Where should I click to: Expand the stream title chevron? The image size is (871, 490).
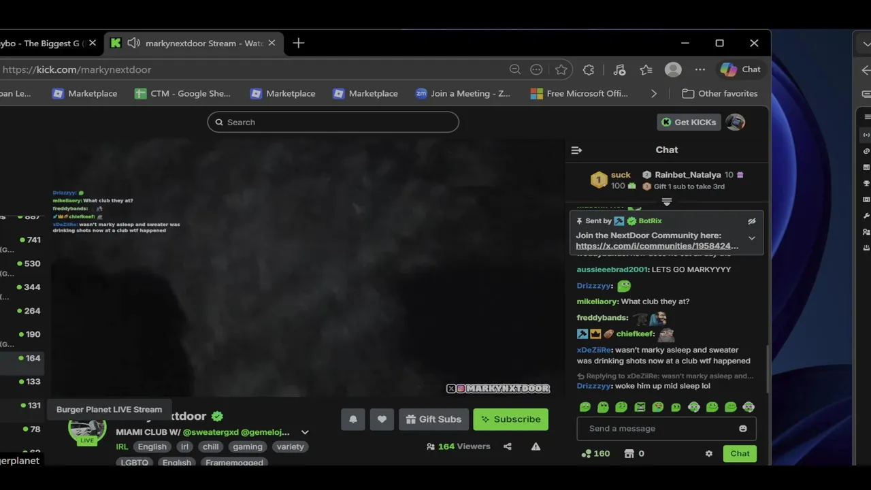pyautogui.click(x=305, y=432)
